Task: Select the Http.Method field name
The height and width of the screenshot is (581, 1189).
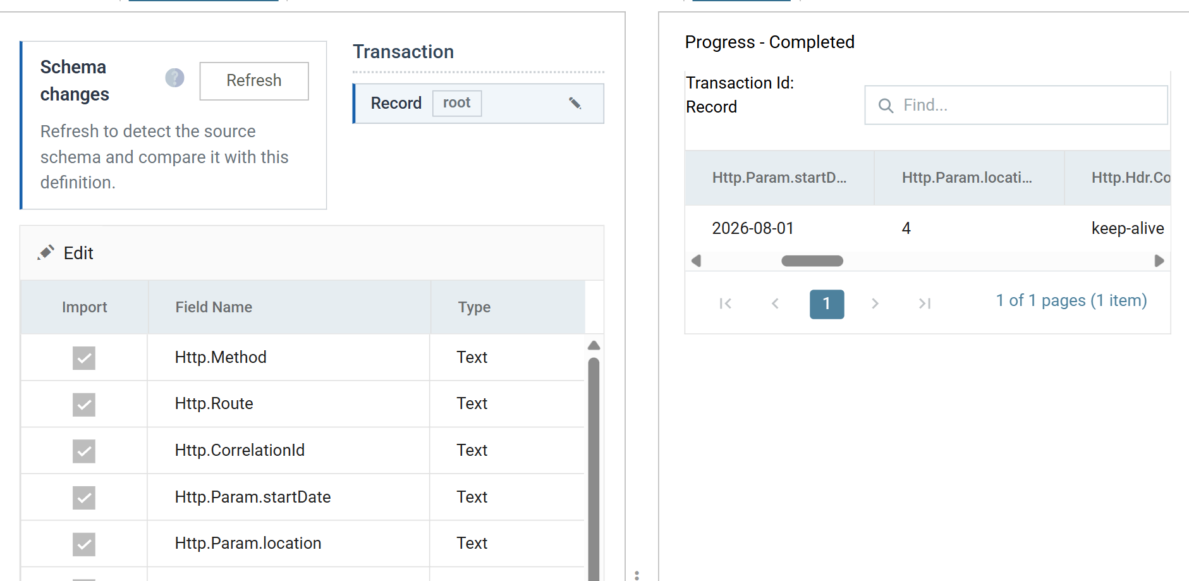Action: [x=221, y=357]
